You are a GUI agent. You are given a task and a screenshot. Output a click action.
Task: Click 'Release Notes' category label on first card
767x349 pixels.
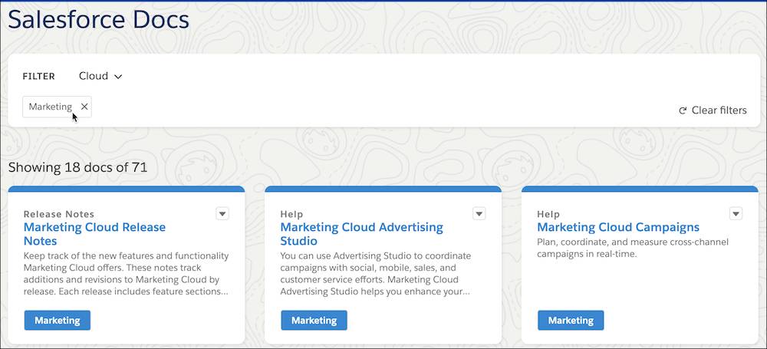click(x=59, y=214)
